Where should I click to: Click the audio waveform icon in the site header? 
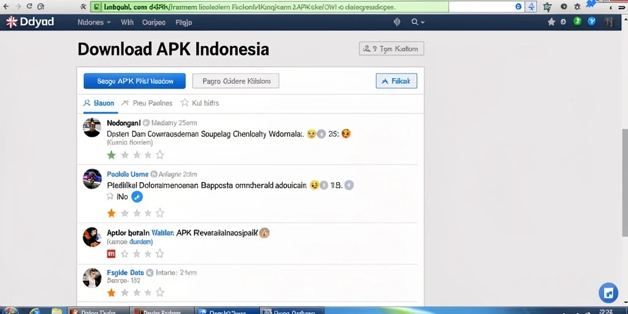coord(397,22)
